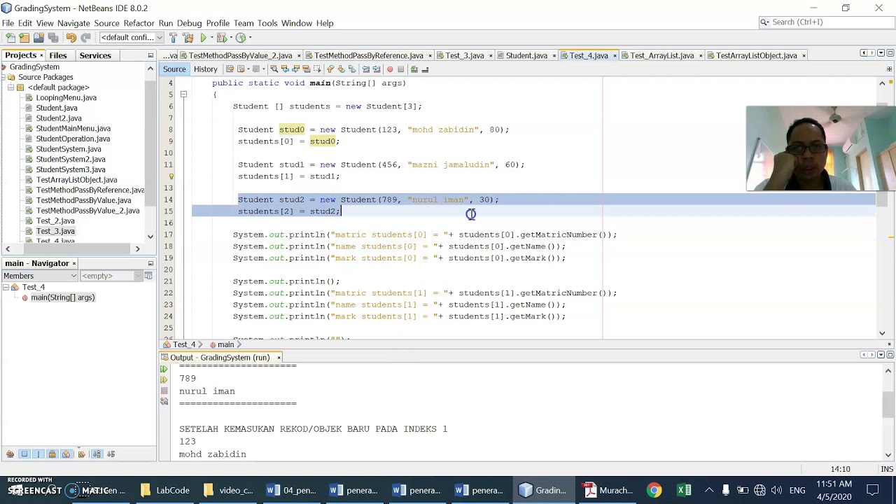Collapse the Test_4 node in Navigator
Screen dimensions: 896x504
[6, 288]
